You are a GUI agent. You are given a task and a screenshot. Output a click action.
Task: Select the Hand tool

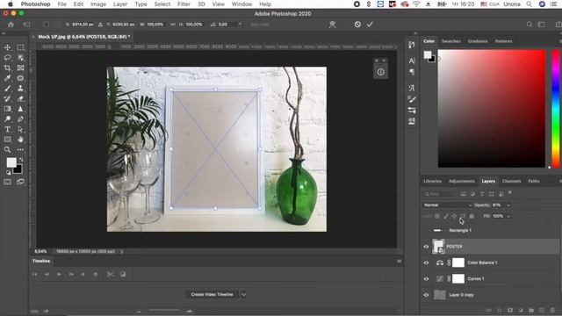[x=20, y=140]
